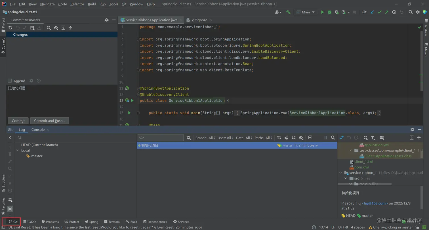The image size is (429, 230).
Task: Click the cherry-pick icon in Git log
Action: click(286, 138)
